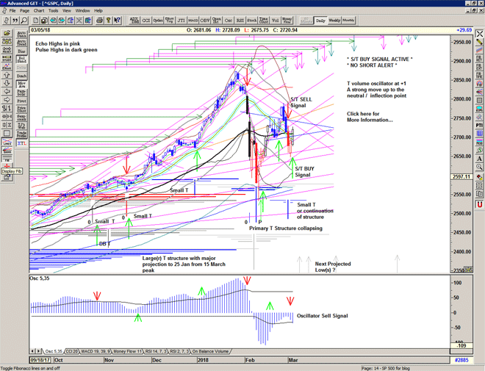
Task: Click the oscillator tab scroll-left arrow
Action: coord(32,352)
